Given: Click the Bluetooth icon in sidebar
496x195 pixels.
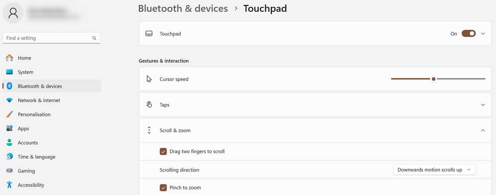Looking at the screenshot, I should [10, 86].
